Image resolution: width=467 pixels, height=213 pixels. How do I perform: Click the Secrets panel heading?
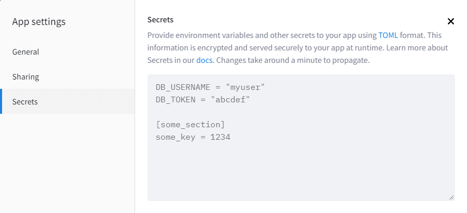click(160, 20)
